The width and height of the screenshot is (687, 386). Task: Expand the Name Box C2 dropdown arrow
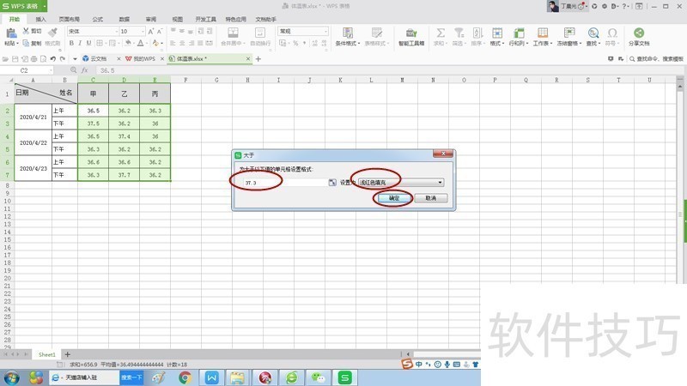click(51, 70)
